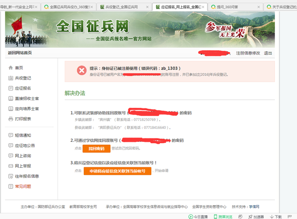Switch to the 兵役登记_全国征兵网 tab
The width and height of the screenshot is (297, 219).
tap(124, 7)
